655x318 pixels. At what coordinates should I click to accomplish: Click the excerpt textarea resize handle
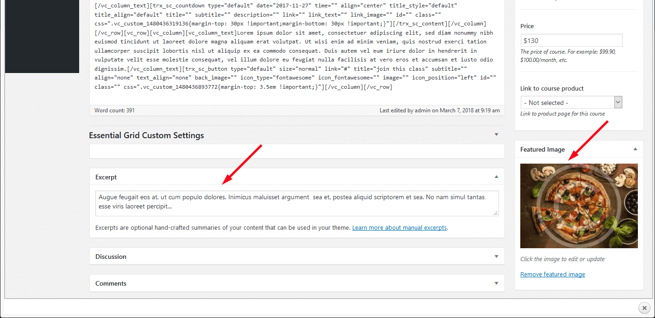[496, 213]
